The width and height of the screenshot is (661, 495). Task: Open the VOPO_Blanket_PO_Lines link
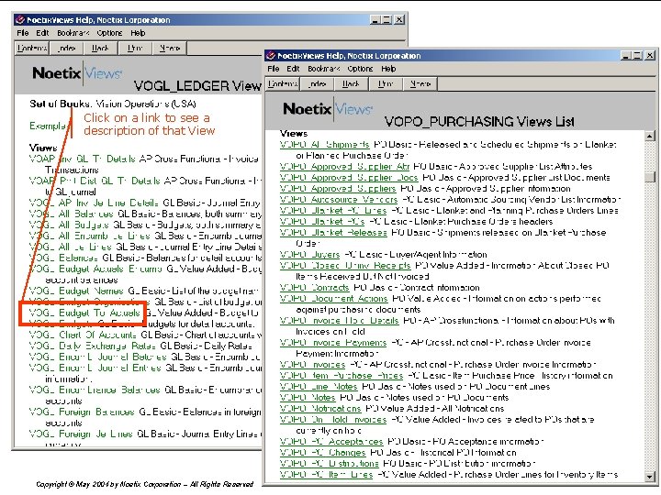coord(333,211)
